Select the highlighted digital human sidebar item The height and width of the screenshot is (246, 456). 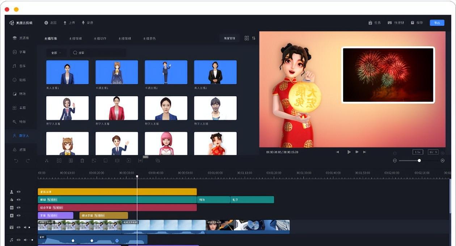click(21, 136)
